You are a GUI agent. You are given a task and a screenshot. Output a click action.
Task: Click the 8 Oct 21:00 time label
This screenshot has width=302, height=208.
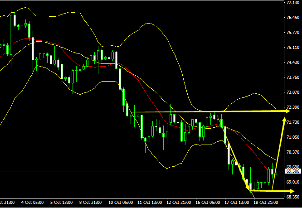coord(90,203)
